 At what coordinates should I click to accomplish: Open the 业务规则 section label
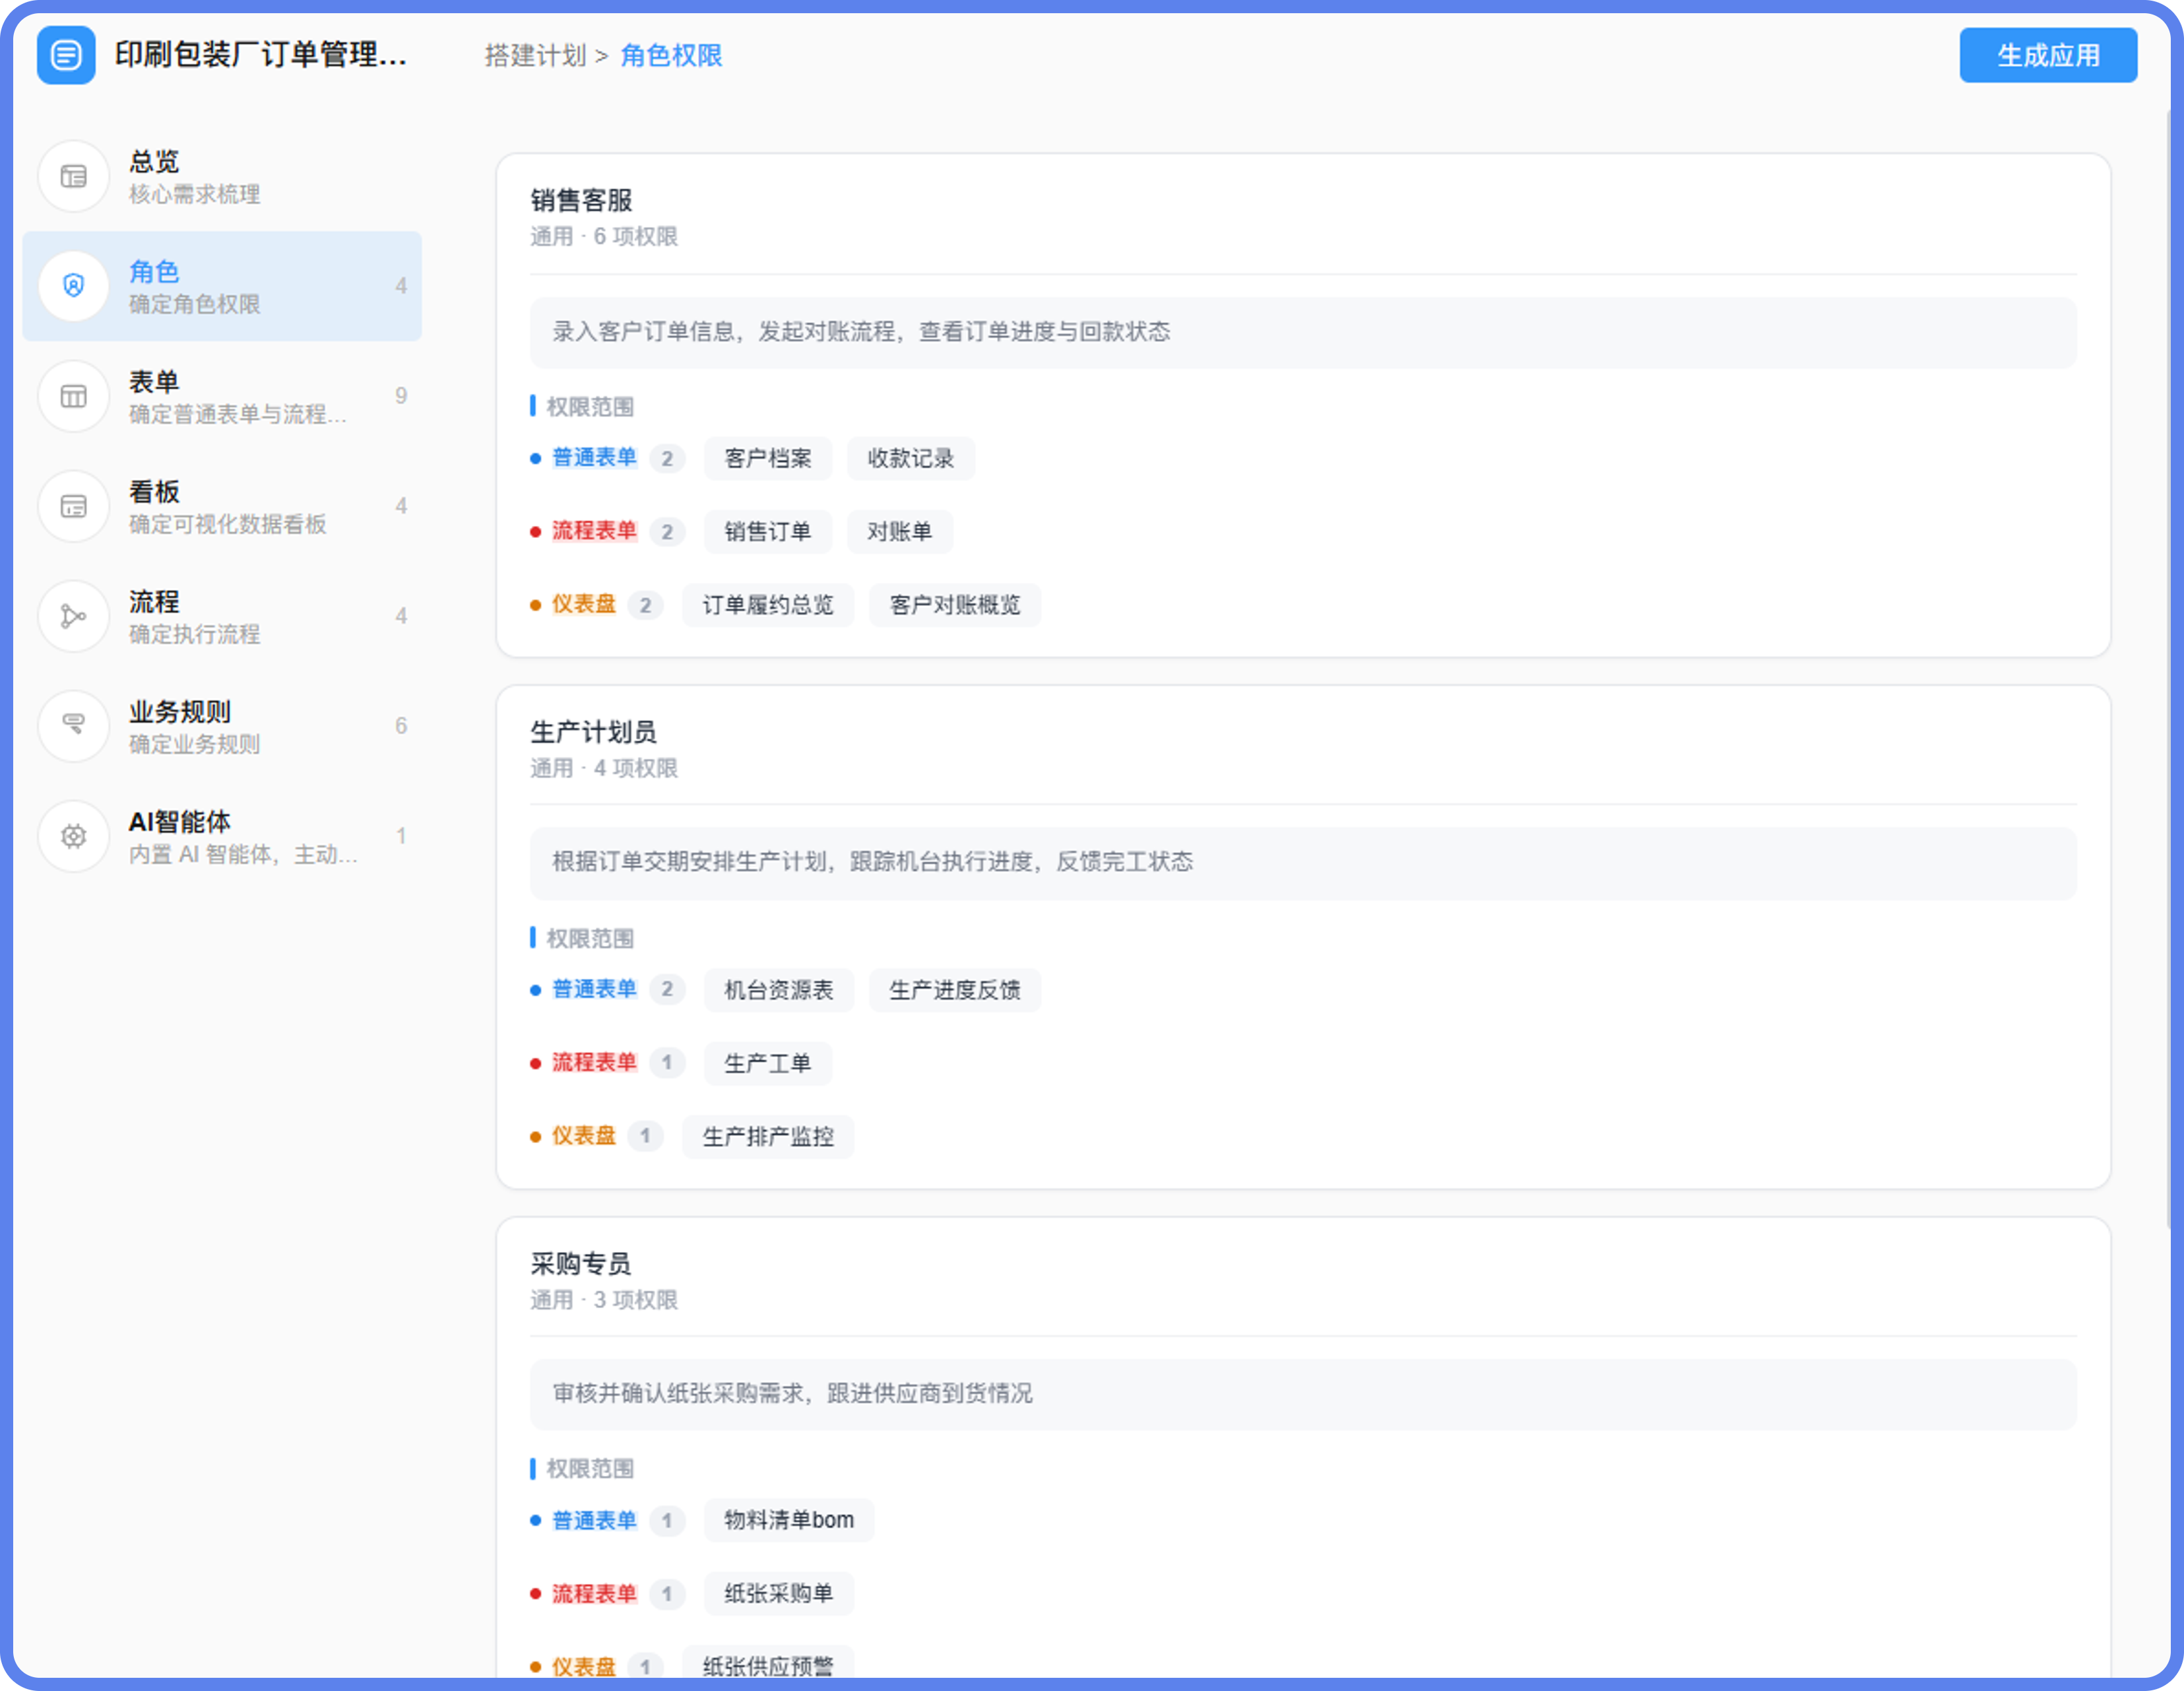click(180, 712)
